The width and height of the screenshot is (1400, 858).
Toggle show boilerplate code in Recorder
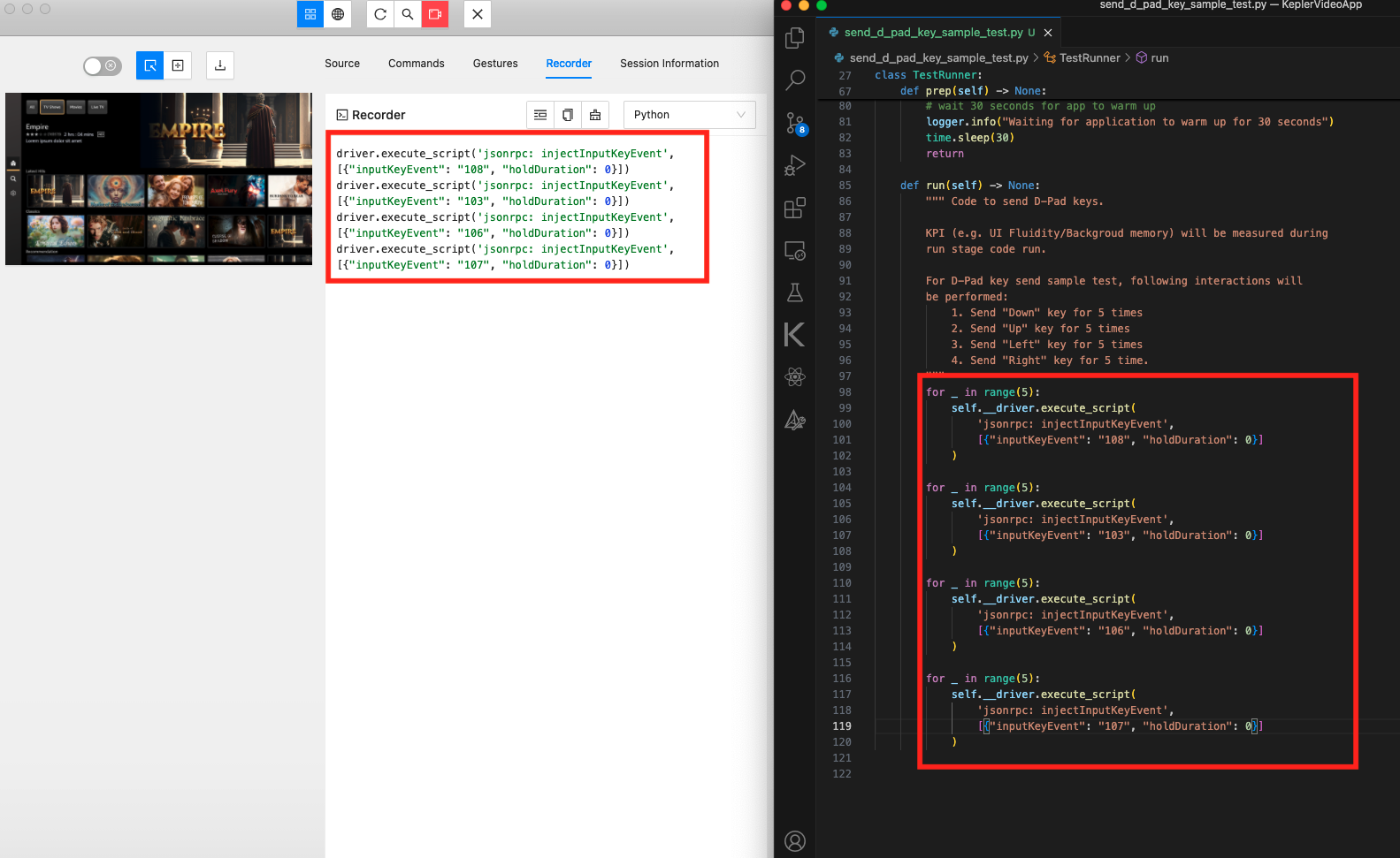[x=540, y=115]
